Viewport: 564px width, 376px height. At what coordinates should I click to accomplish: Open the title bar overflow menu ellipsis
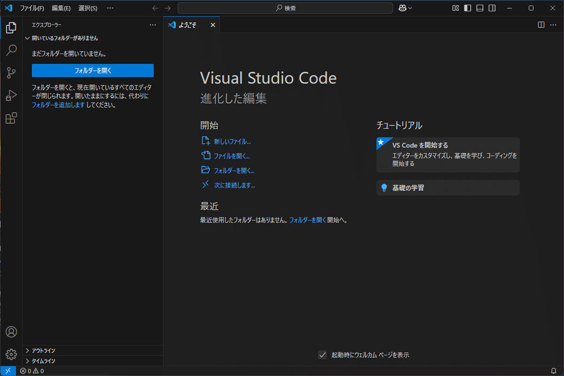click(x=110, y=8)
